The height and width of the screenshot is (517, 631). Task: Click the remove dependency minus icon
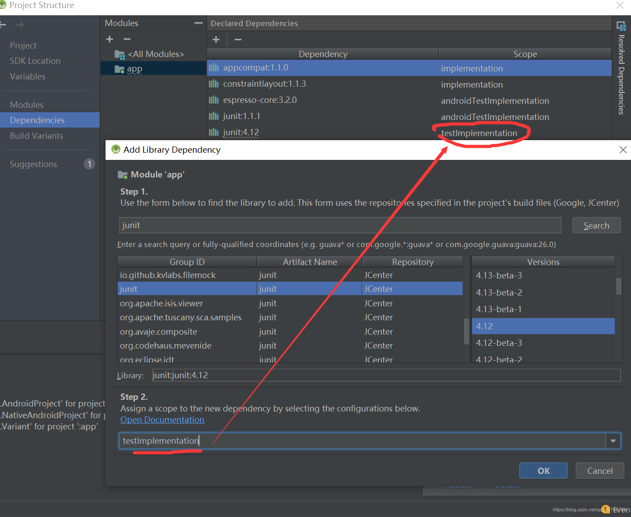point(238,40)
